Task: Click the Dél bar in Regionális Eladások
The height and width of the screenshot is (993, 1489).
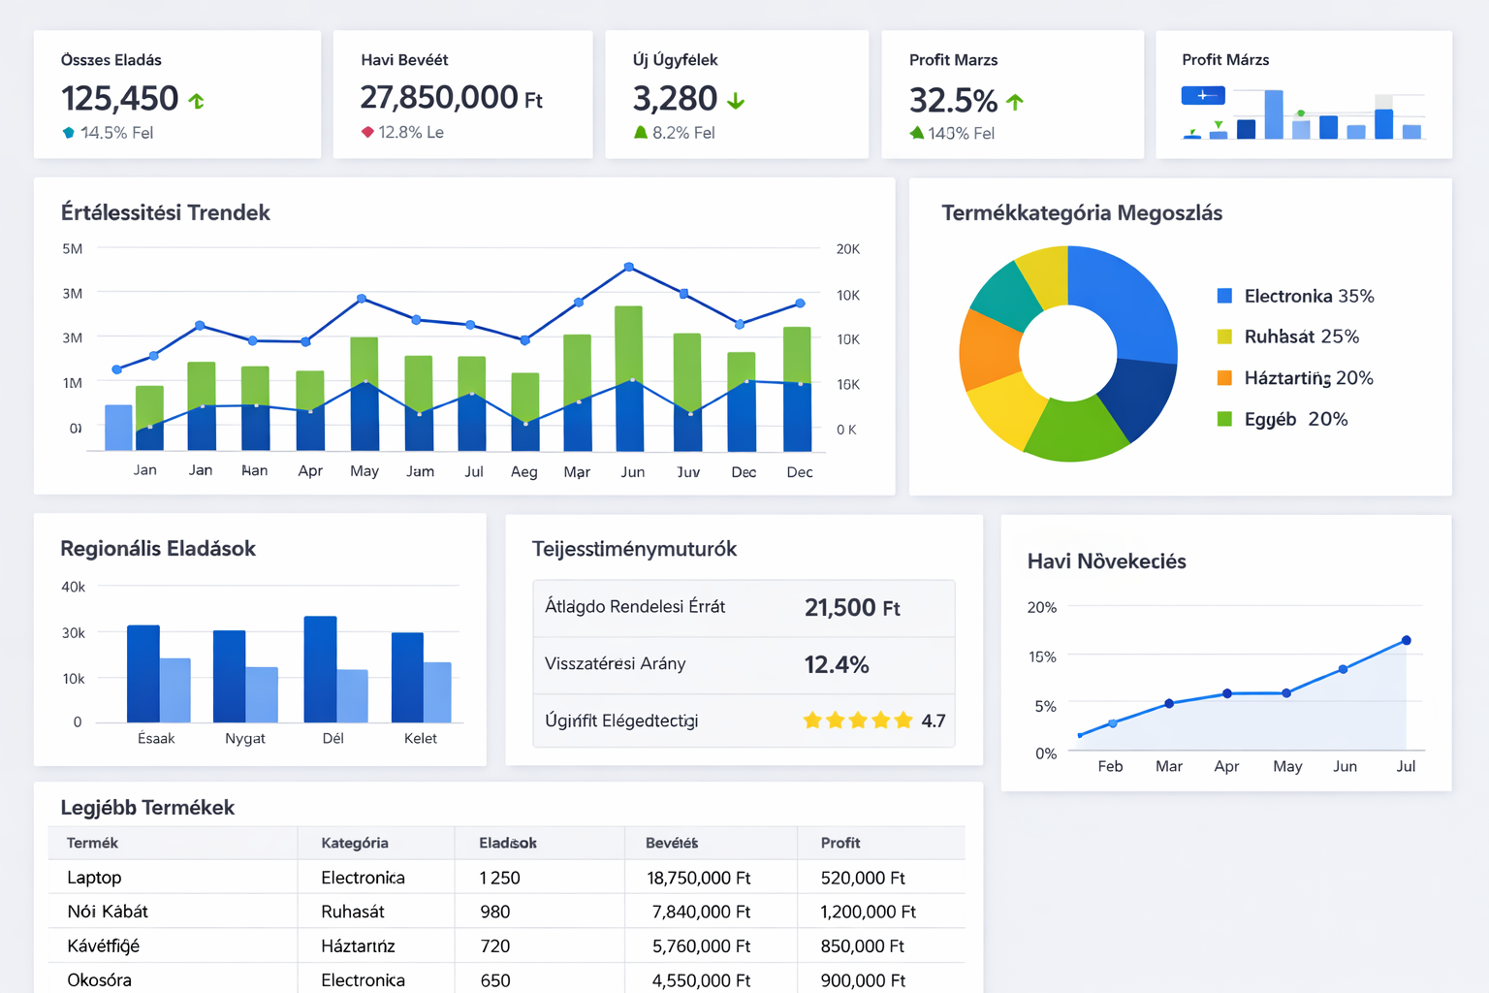Action: (x=319, y=669)
